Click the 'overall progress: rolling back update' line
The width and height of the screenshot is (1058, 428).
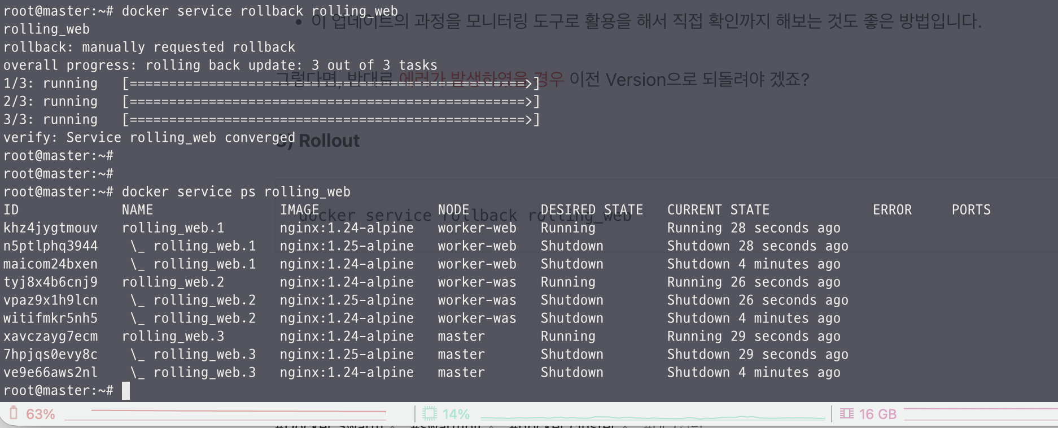(220, 65)
